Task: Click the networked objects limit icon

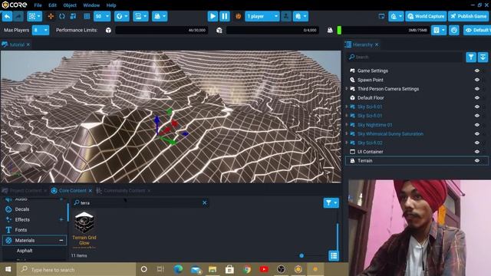Action: click(x=219, y=31)
